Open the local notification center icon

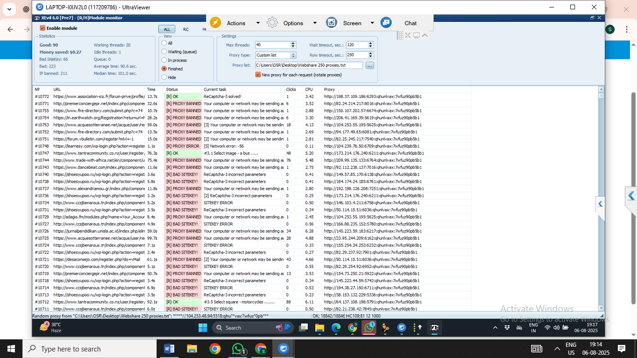622,349
